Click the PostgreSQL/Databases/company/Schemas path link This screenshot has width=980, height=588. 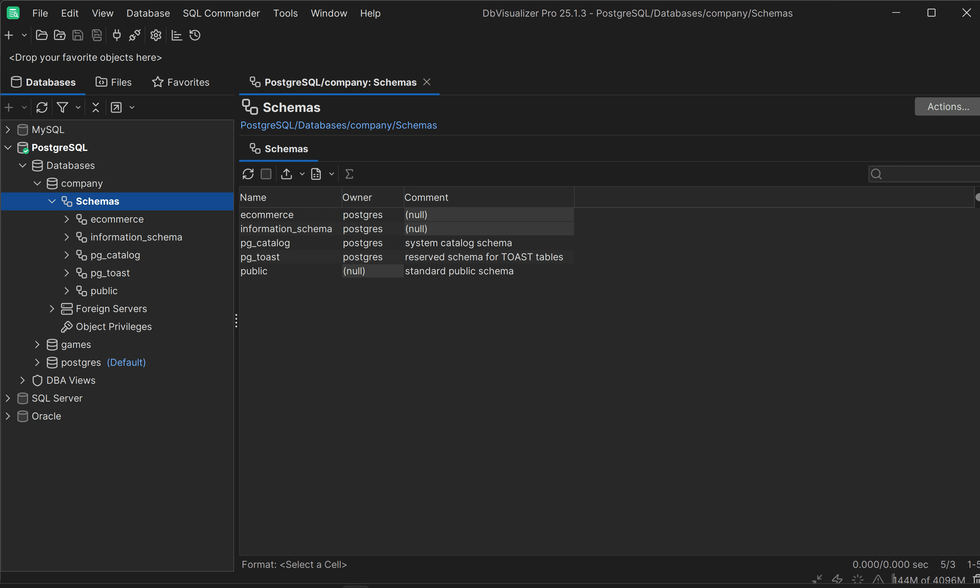pos(338,125)
